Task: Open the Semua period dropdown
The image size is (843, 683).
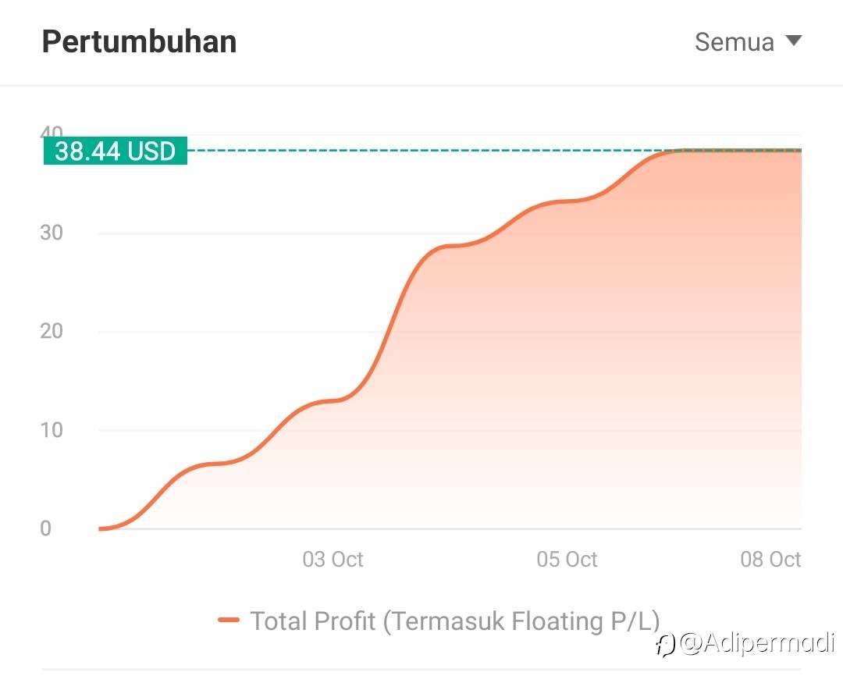Action: [748, 41]
